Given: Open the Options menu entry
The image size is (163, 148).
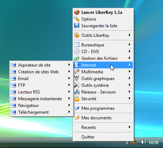Looking at the screenshot, I should coord(89,19).
